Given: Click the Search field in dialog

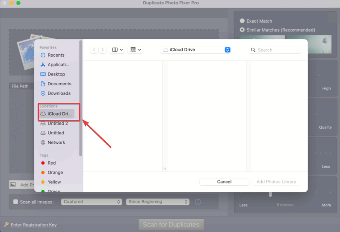Looking at the screenshot, I should pyautogui.click(x=275, y=50).
